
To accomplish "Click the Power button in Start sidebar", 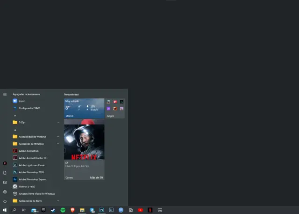I will (5, 200).
